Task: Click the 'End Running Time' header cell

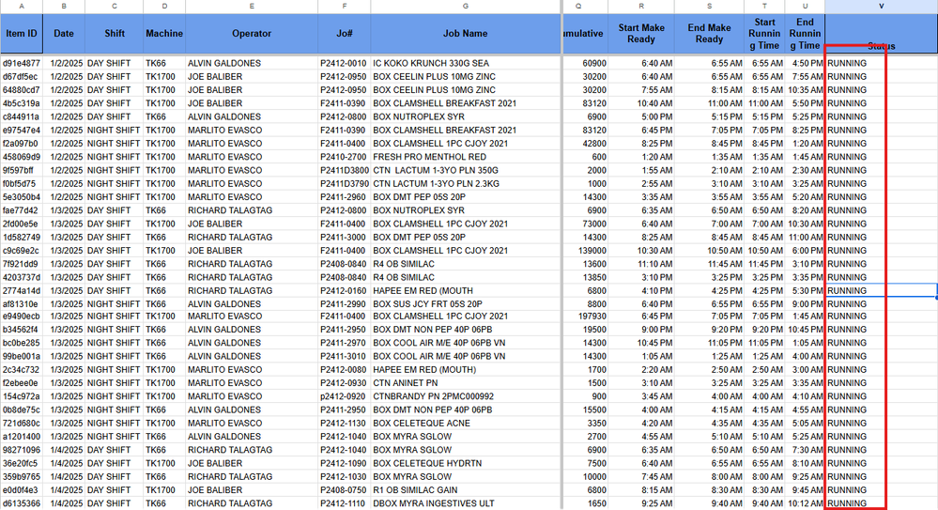Action: click(806, 34)
